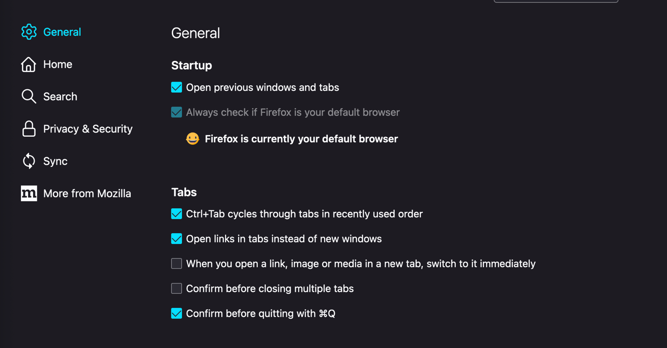Open the Sync settings label

pos(55,161)
